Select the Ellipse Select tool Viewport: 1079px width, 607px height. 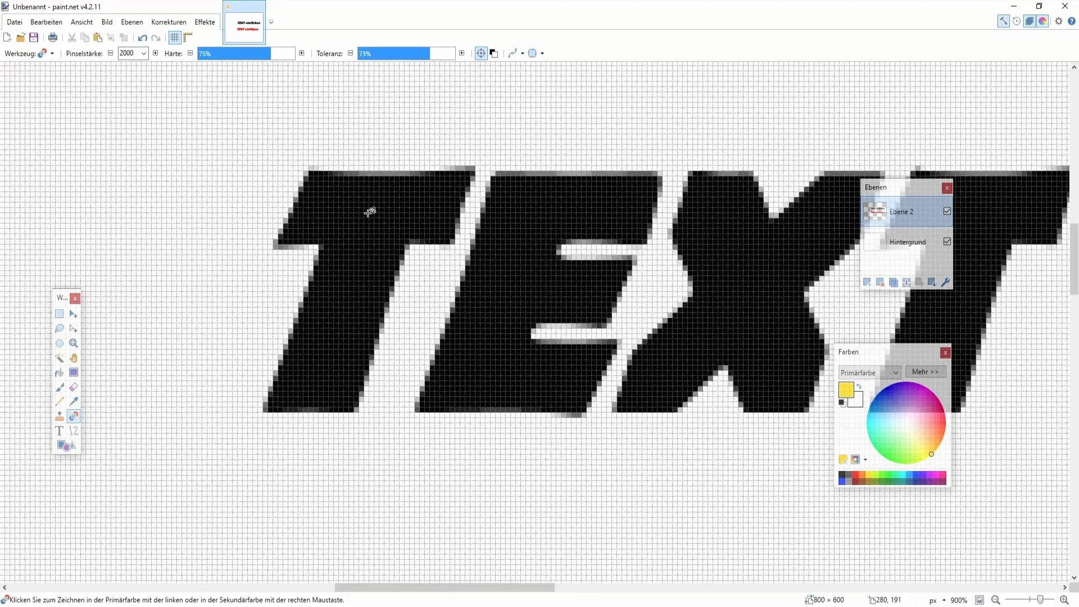[59, 343]
